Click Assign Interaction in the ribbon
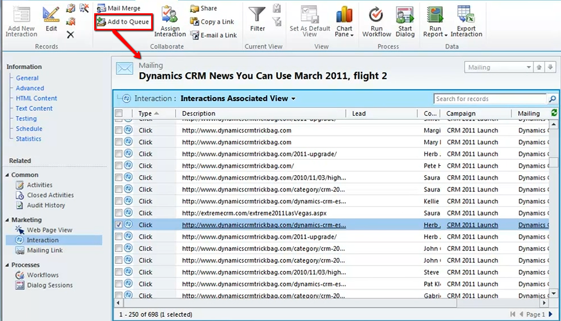Screen dimensions: 561x321 point(170,21)
